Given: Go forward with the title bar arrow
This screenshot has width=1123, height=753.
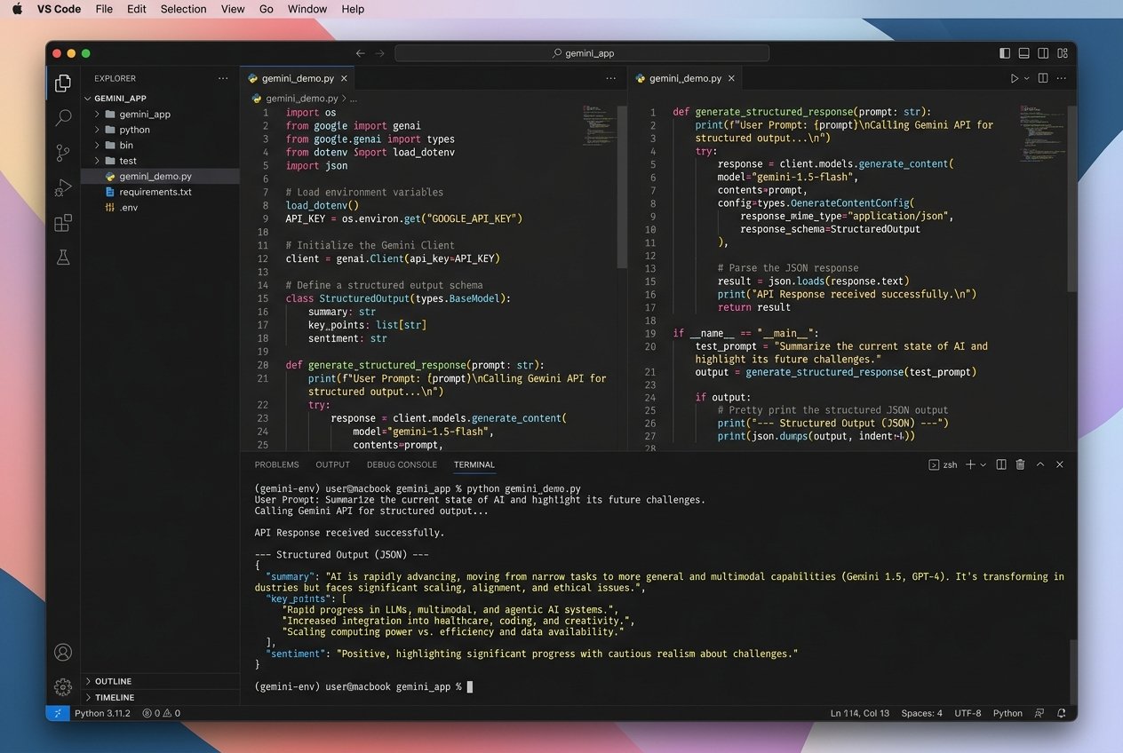Looking at the screenshot, I should [380, 53].
